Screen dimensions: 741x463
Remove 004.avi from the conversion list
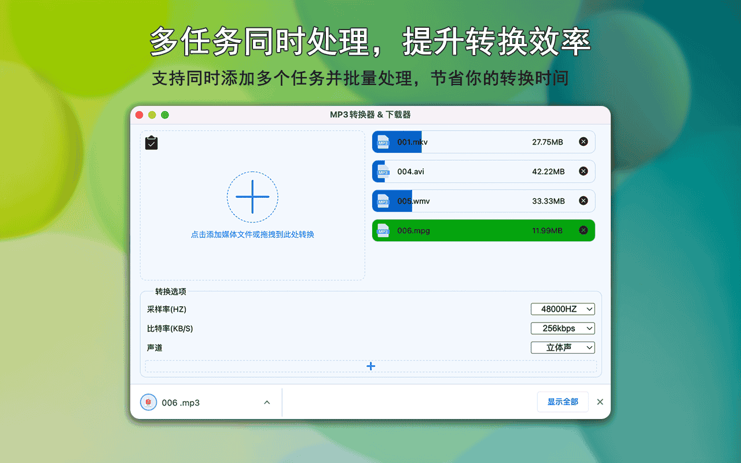584,171
